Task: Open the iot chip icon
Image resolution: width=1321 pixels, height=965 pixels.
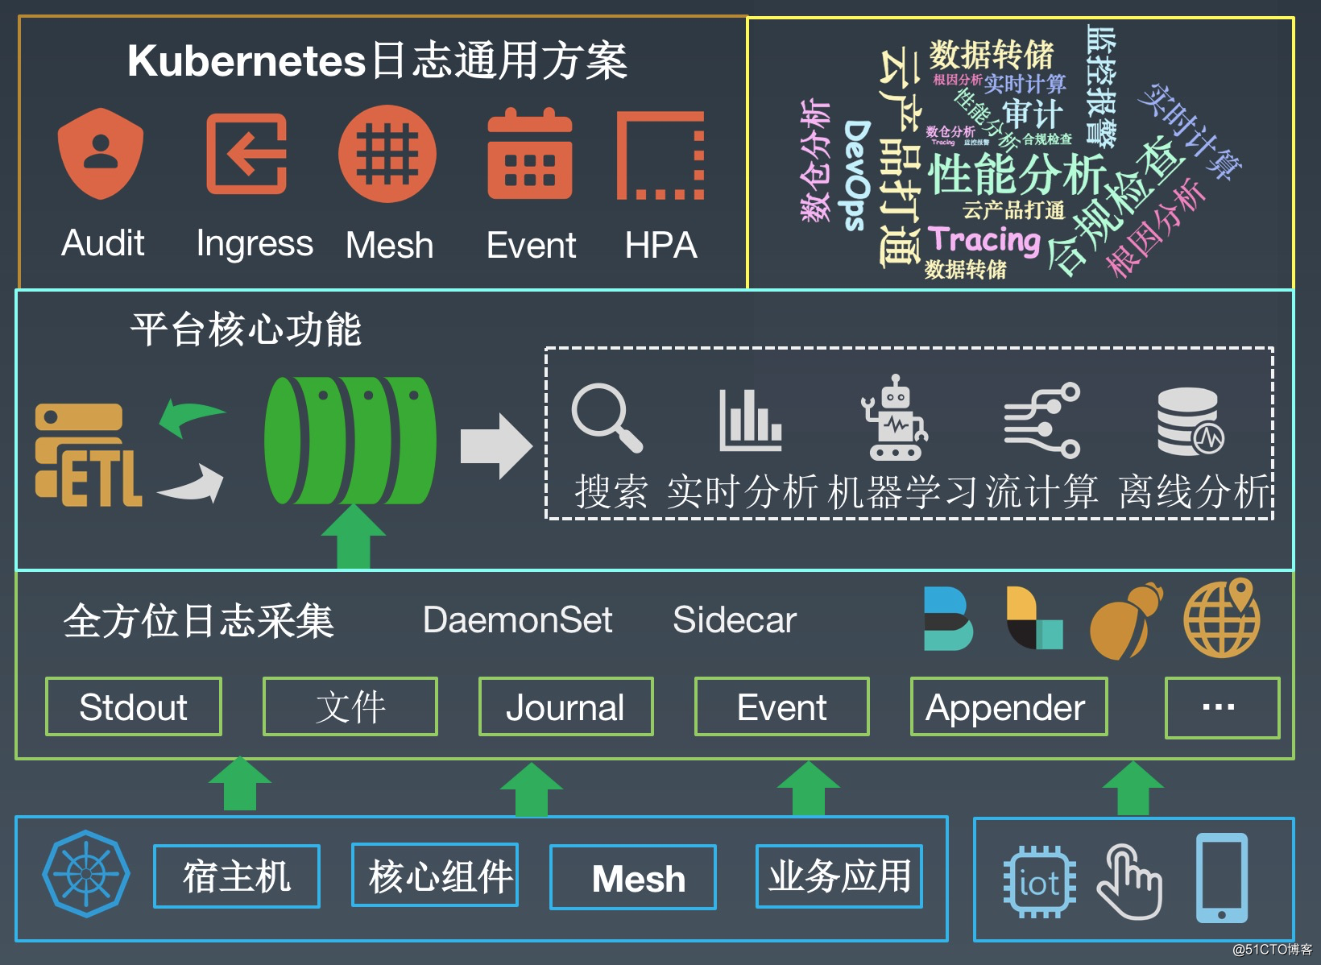Action: point(1039,882)
